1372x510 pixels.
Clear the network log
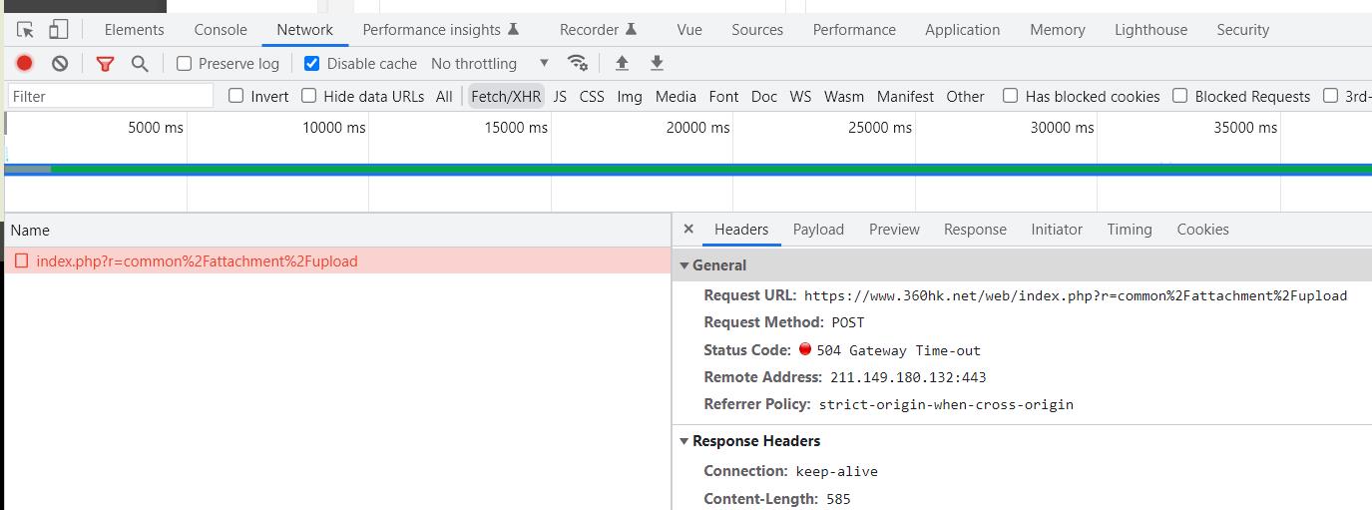(x=60, y=64)
